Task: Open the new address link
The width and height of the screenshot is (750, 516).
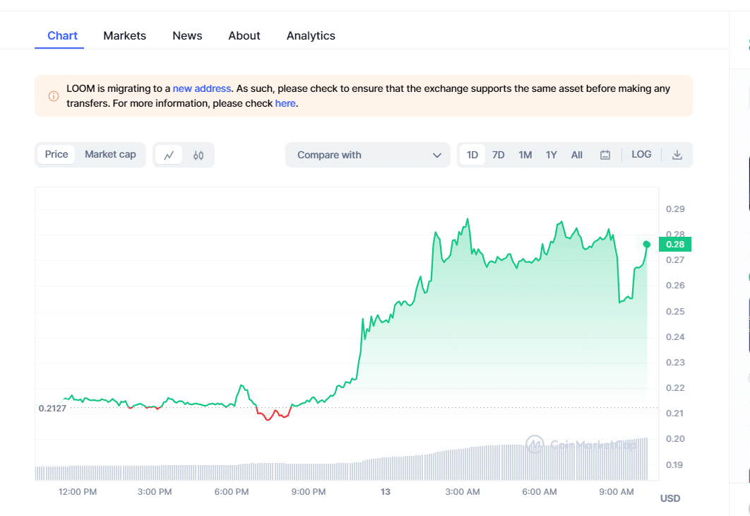Action: 202,88
